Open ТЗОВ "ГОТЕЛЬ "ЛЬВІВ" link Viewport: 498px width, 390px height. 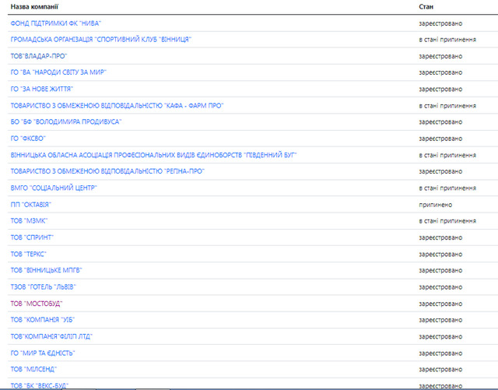click(x=43, y=286)
